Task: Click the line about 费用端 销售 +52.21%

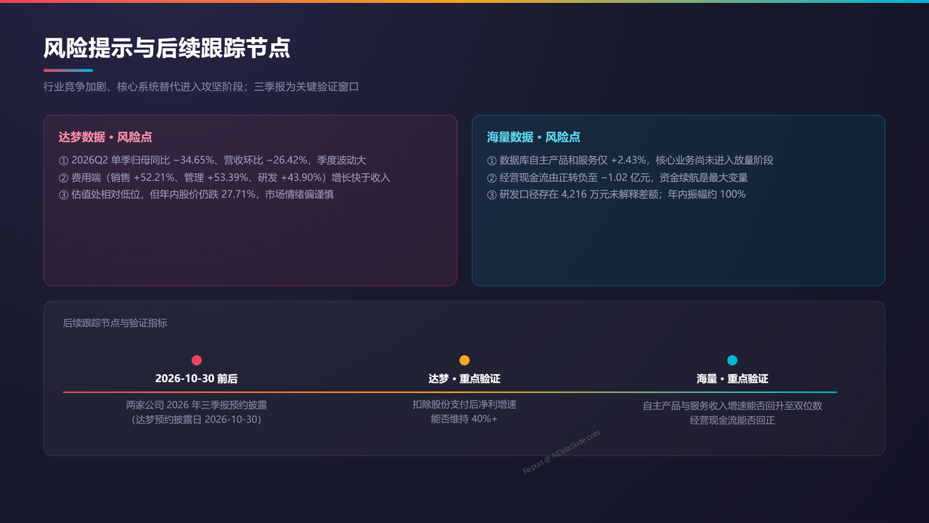Action: pyautogui.click(x=224, y=177)
